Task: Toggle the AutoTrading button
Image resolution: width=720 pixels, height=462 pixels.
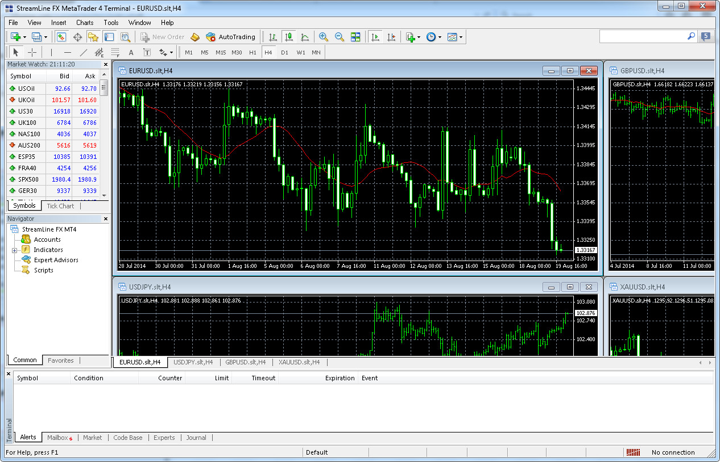Action: [231, 37]
